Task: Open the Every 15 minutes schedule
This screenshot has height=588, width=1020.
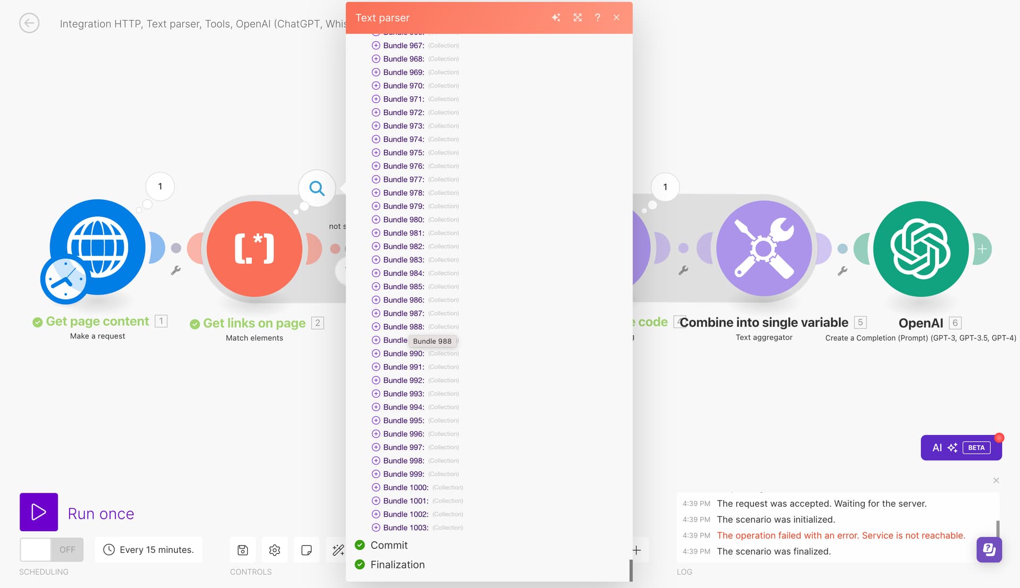Action: (x=149, y=550)
